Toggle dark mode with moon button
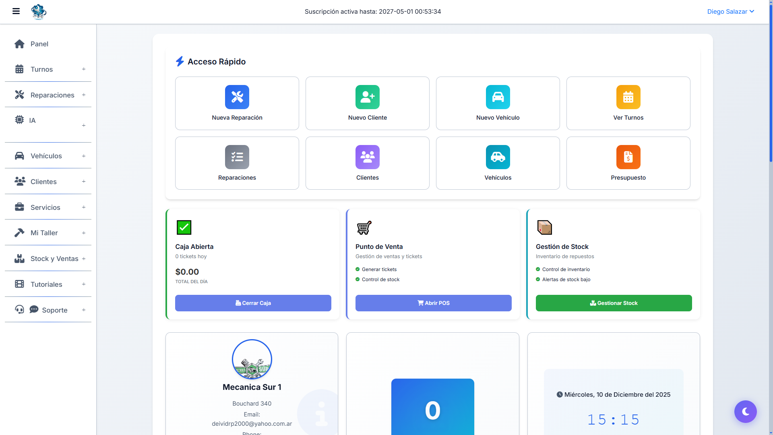This screenshot has width=773, height=435. tap(745, 411)
